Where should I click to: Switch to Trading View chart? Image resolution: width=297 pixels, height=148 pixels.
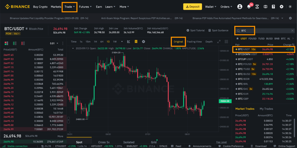[x=194, y=42]
